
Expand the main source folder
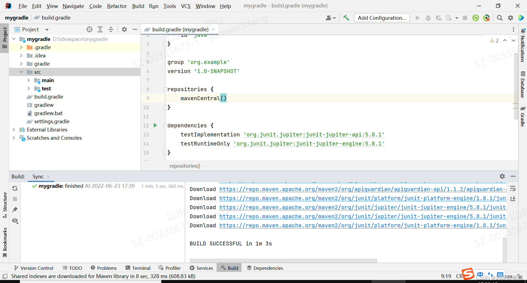(x=29, y=80)
